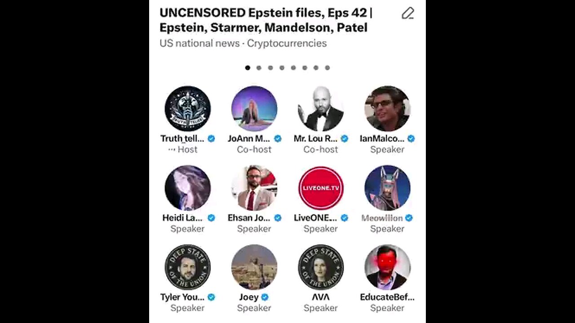
Task: Open AVA speaker avatar
Action: pyautogui.click(x=321, y=267)
